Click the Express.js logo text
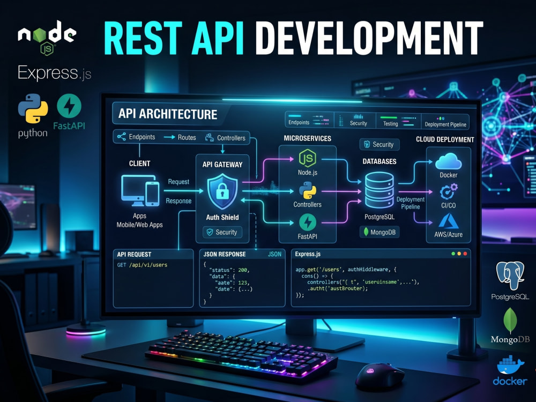Viewport: 536px width, 402px height. tap(54, 73)
